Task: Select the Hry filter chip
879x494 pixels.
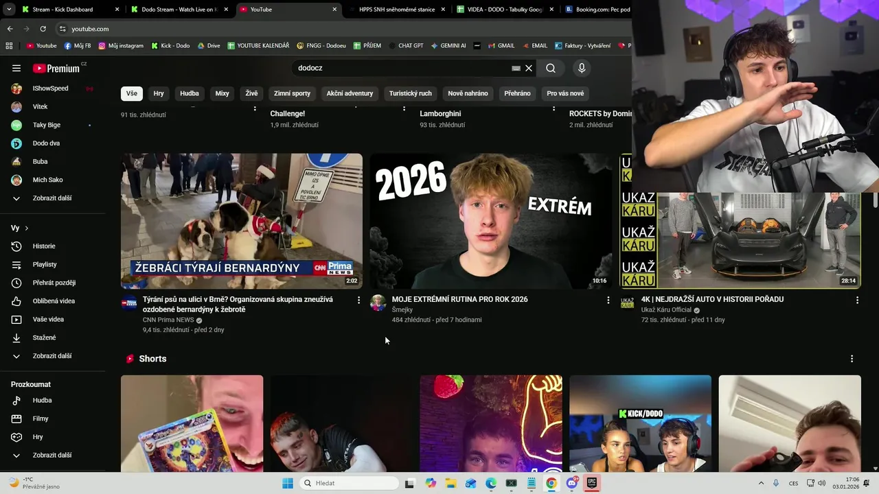Action: click(x=159, y=93)
